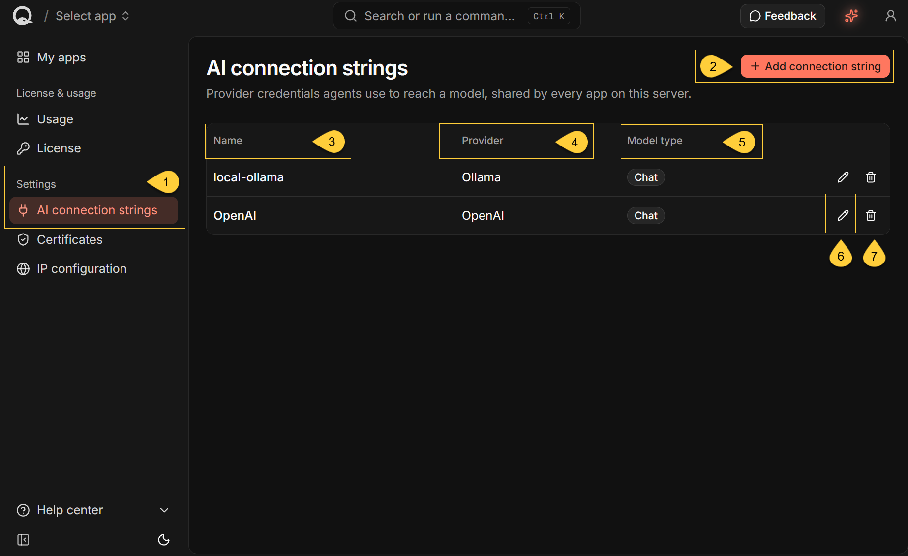Click Add connection string button

815,66
